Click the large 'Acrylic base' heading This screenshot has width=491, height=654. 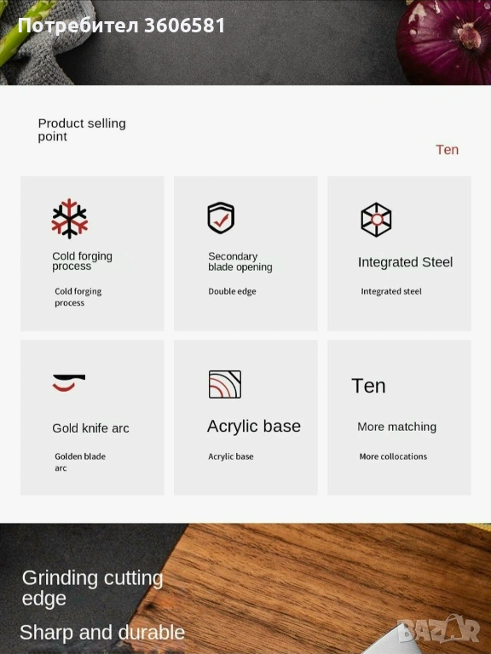(254, 427)
